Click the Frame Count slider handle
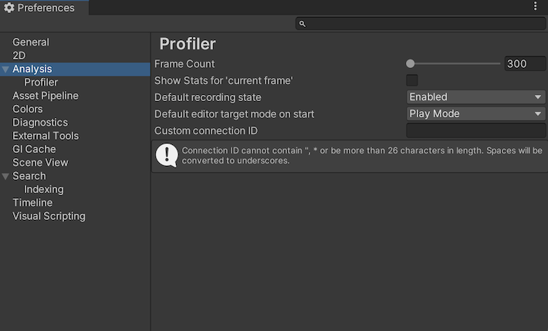This screenshot has height=331, width=548. coord(411,64)
